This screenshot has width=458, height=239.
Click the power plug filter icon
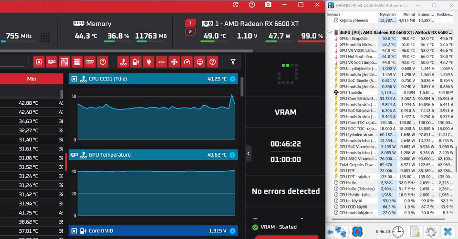pyautogui.click(x=149, y=62)
